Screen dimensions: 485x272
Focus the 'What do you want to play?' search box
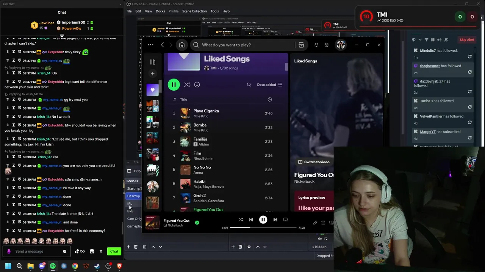242,45
